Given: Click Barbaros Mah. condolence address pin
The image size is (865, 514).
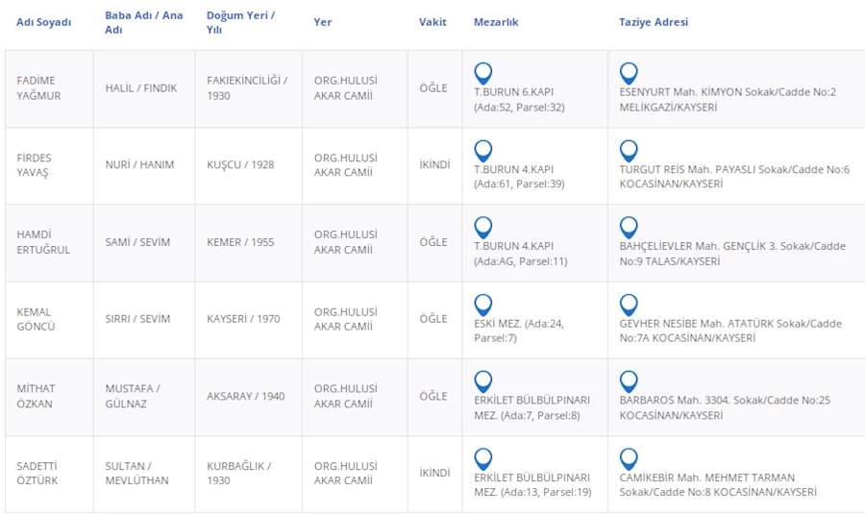Looking at the screenshot, I should pos(629,381).
